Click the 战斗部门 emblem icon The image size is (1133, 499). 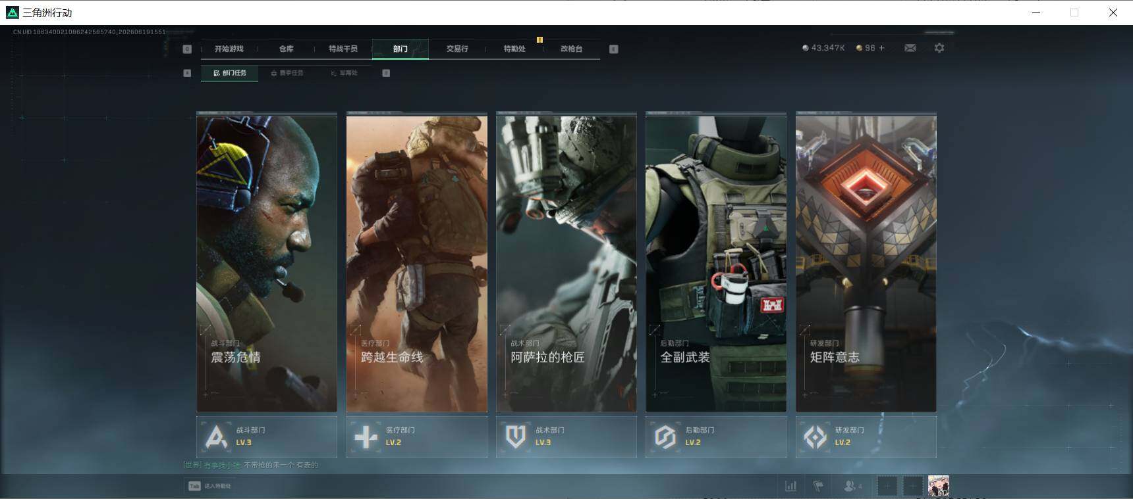click(x=216, y=437)
